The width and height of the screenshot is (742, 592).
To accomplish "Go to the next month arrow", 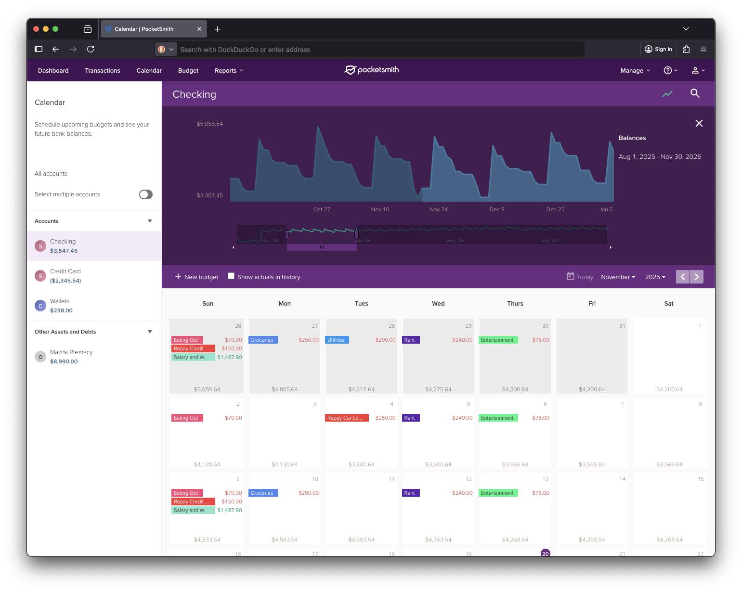I will 696,277.
